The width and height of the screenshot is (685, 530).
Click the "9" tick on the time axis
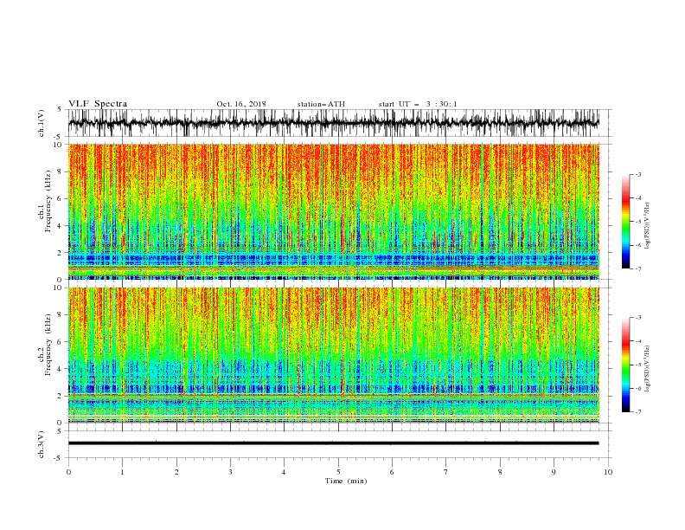(x=554, y=472)
